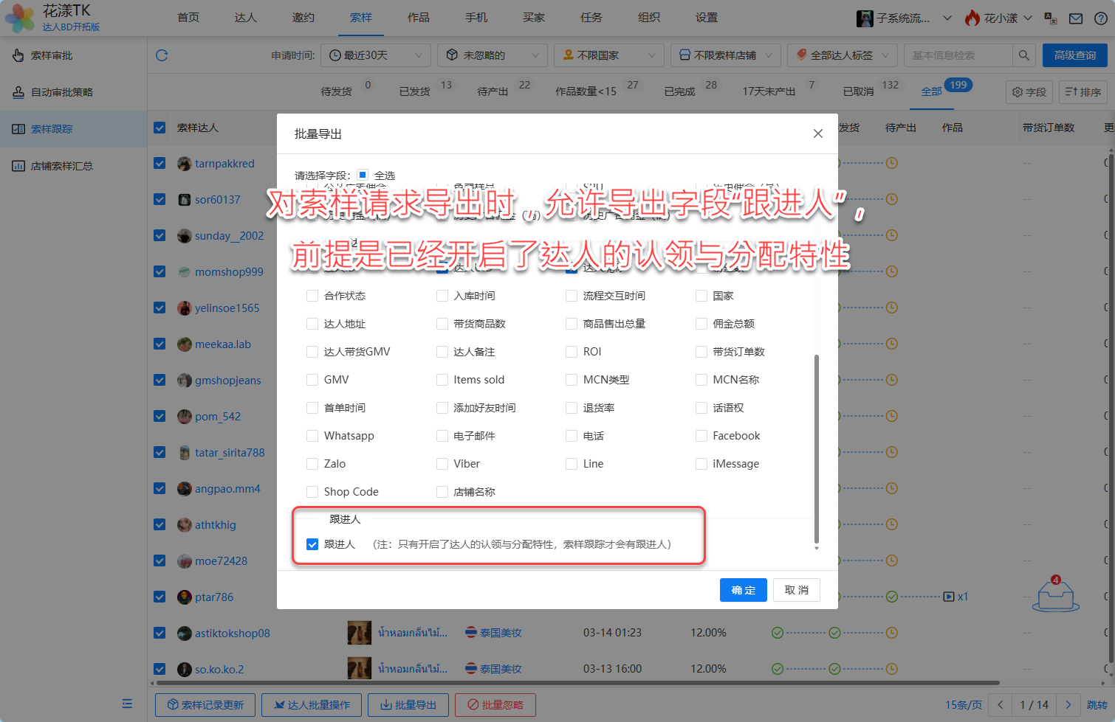1115x722 pixels.
Task: Click the refresh icon beside 申请时间
Action: tap(162, 55)
